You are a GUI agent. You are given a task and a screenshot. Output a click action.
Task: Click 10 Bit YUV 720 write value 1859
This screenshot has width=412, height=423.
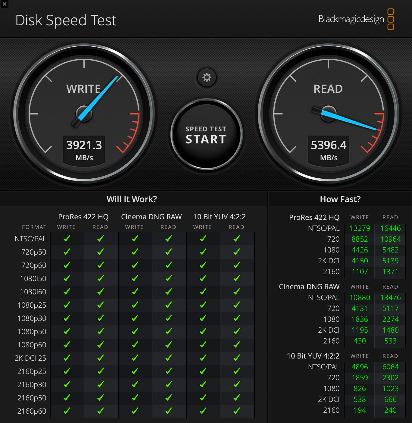(360, 378)
